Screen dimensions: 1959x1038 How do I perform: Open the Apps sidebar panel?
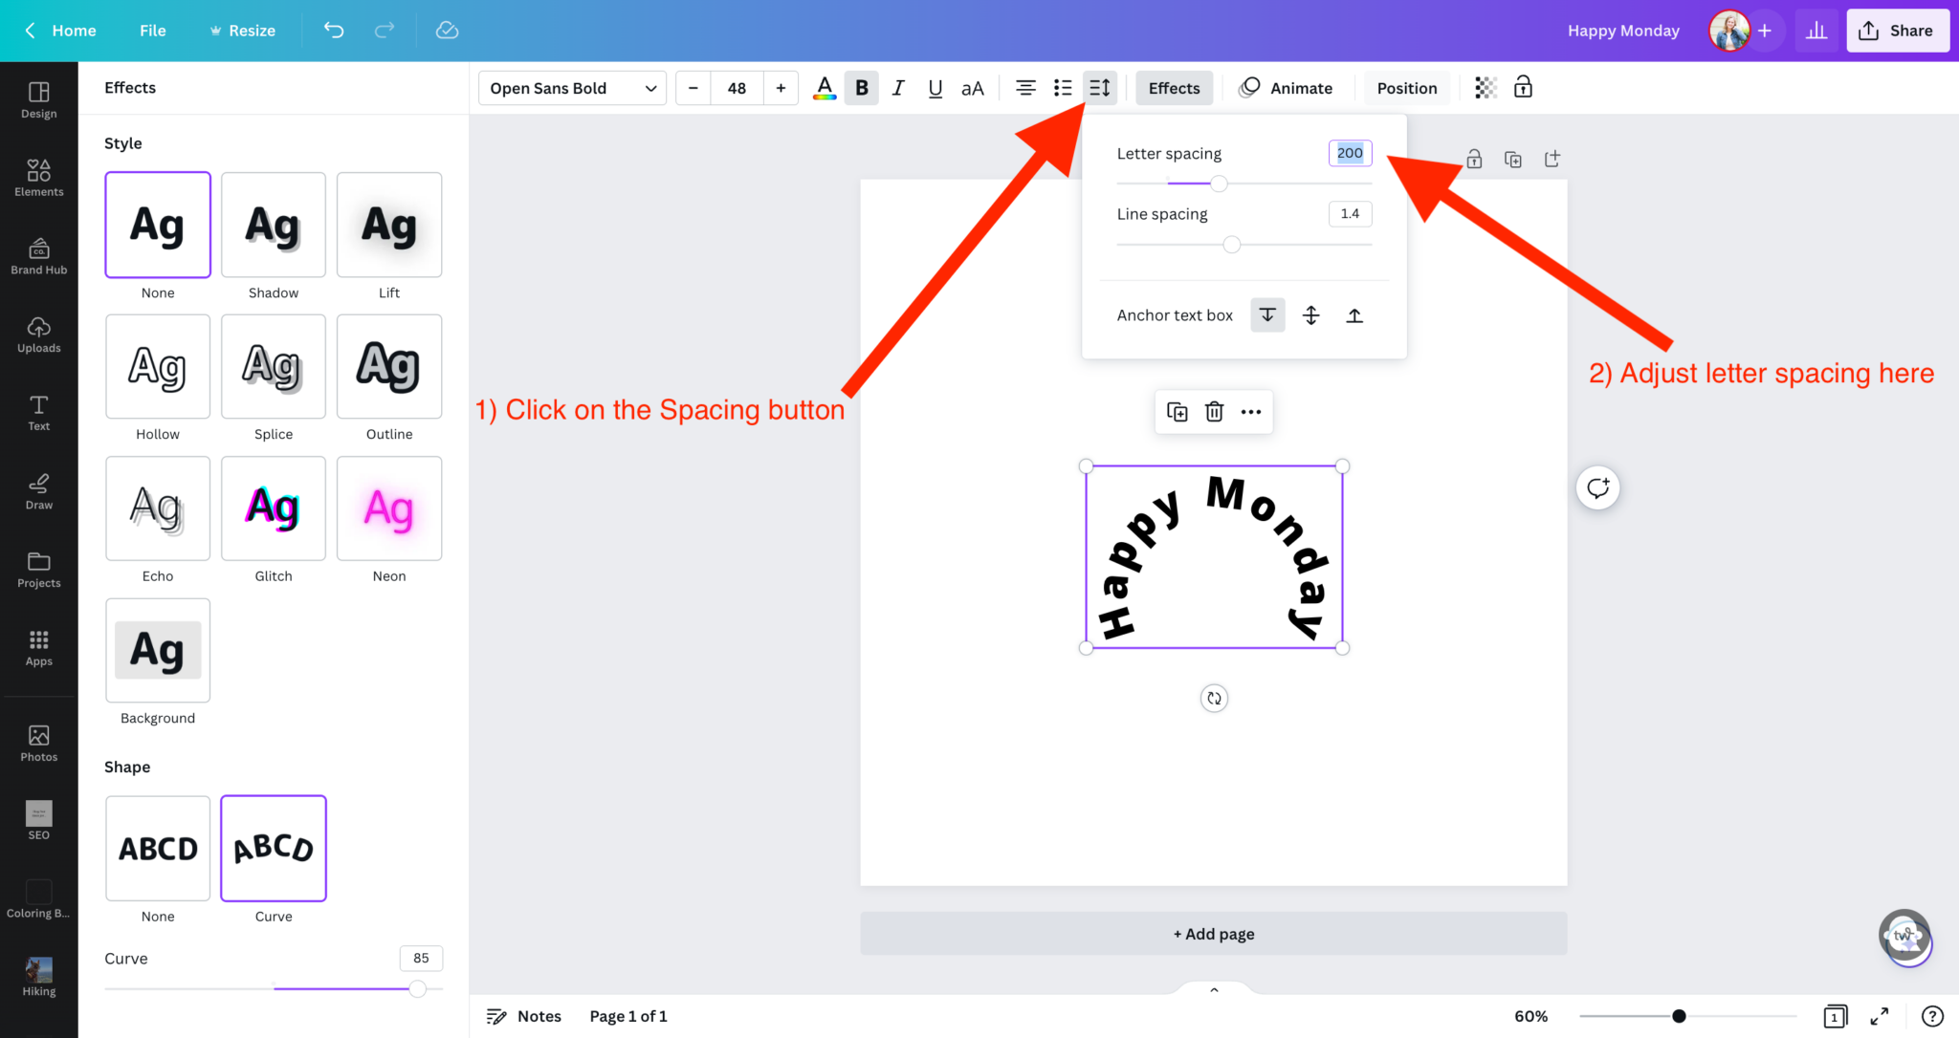39,648
